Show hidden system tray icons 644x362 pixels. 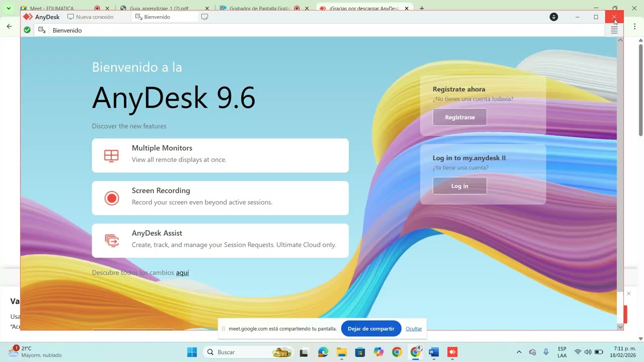(519, 352)
